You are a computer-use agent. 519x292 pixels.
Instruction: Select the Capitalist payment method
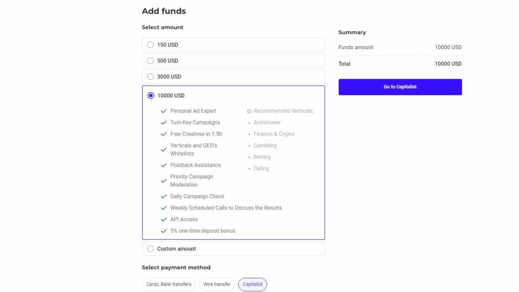[x=252, y=284]
